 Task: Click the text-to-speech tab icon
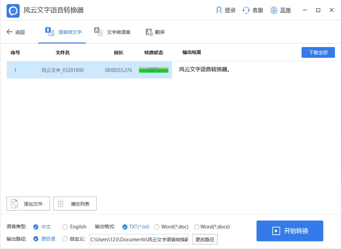tap(98, 31)
